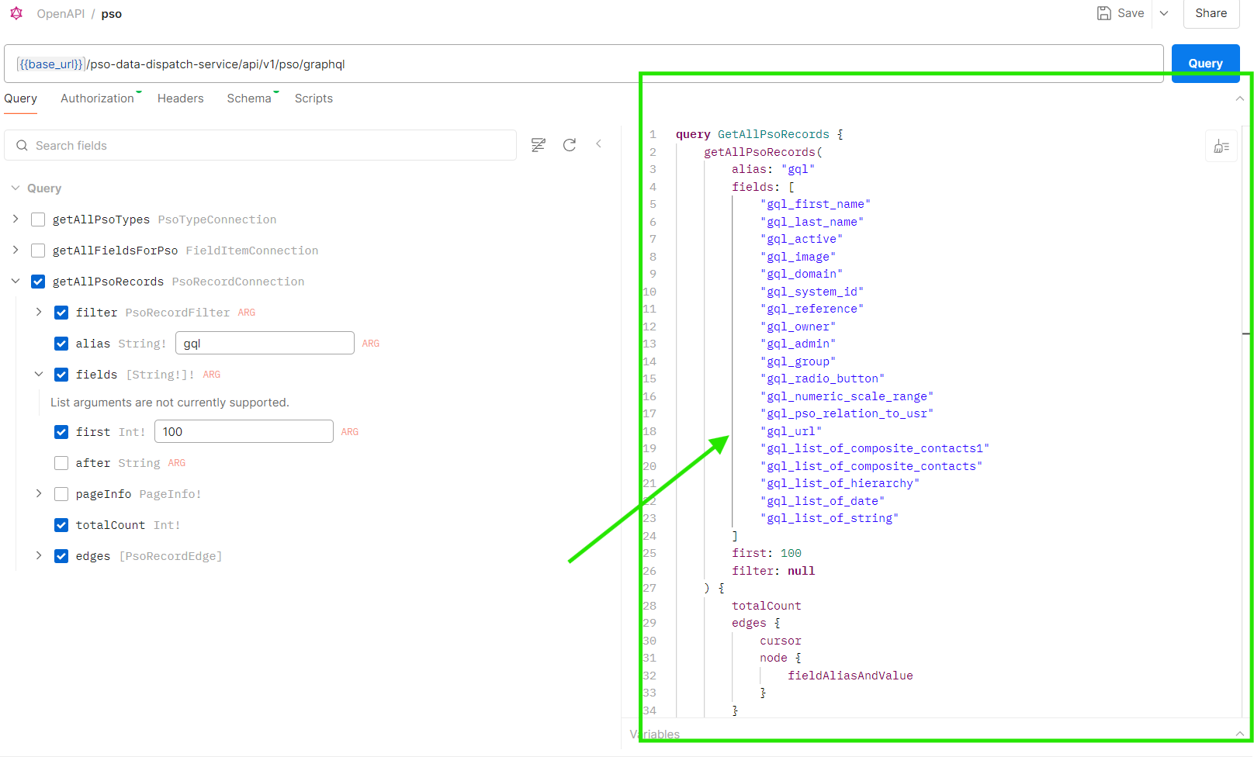Open the Save options dropdown arrow
This screenshot has width=1254, height=757.
[1164, 13]
